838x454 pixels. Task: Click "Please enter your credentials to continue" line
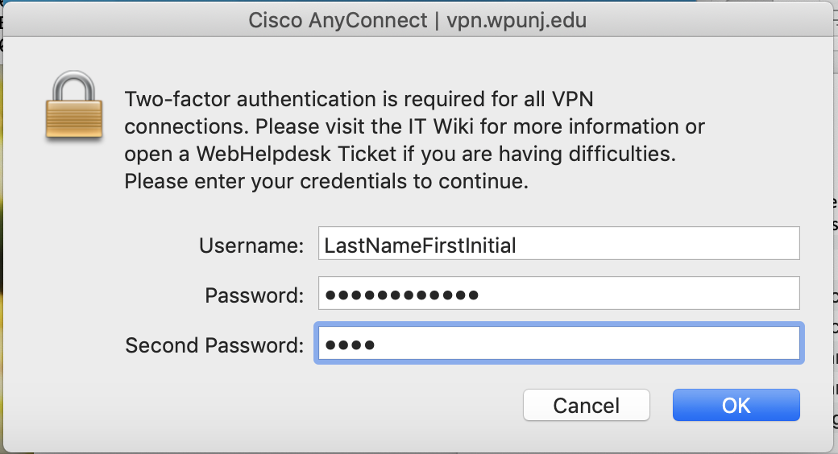tap(326, 182)
